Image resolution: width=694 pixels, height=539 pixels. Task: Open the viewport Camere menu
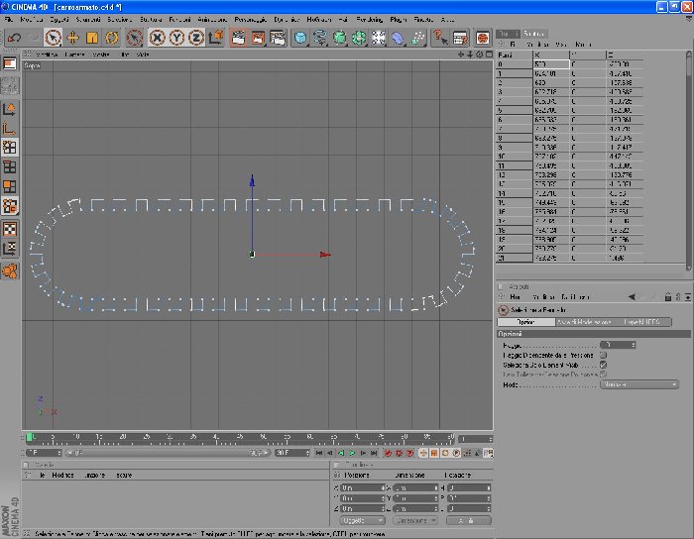(74, 54)
